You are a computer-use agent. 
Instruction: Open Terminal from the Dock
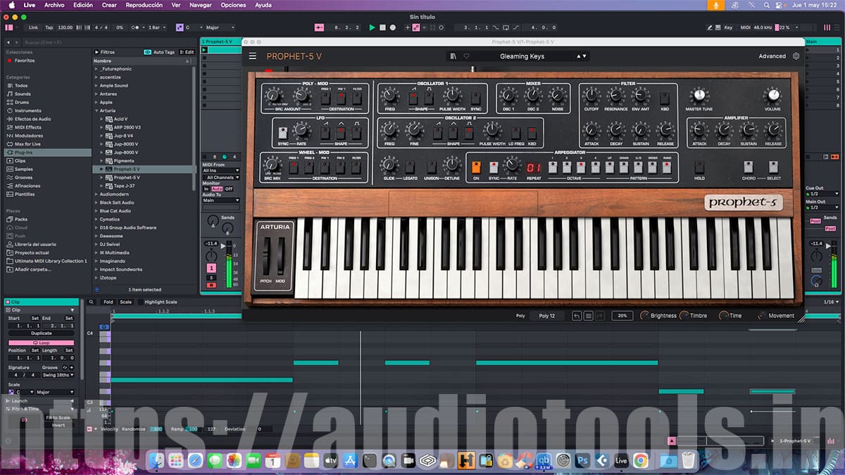369,460
